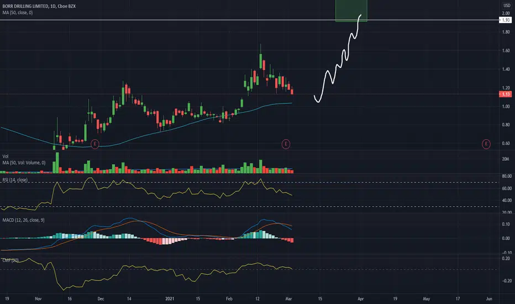Screen dimensions: 515x304
Task: Click the 80.00 RSI scale label
Action: pyautogui.click(x=507, y=176)
